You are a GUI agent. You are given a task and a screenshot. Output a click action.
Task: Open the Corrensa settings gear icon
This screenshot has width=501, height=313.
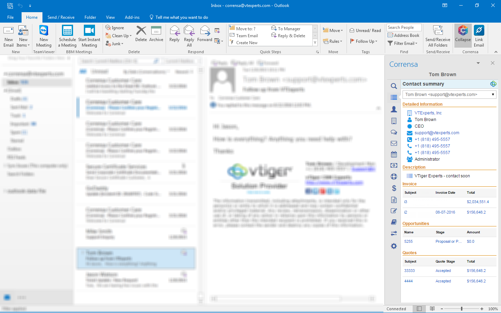tap(394, 246)
